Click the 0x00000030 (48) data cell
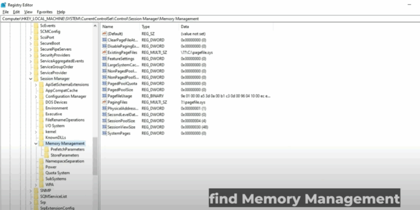 click(194, 127)
